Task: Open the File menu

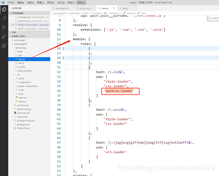Action: 11,3
